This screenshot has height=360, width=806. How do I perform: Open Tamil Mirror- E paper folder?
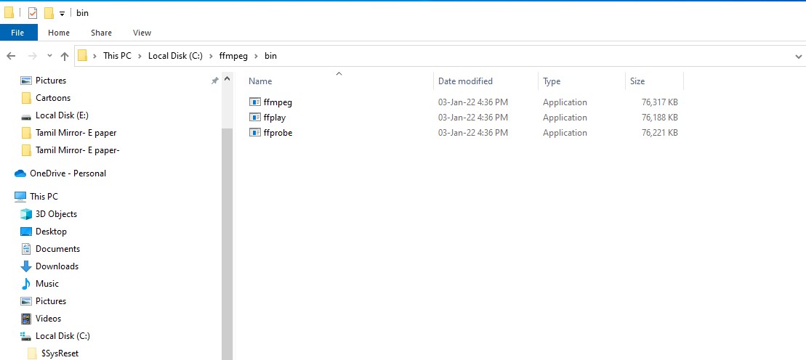click(76, 133)
